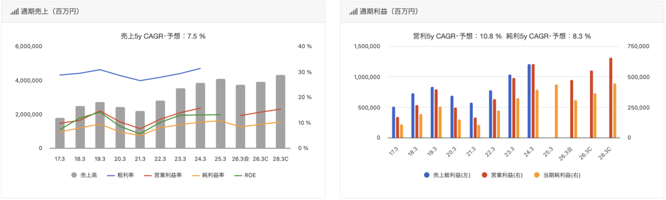Image resolution: width=666 pixels, height=200 pixels.
Task: Click the gray 28.3C sales bar
Action: coord(281,111)
